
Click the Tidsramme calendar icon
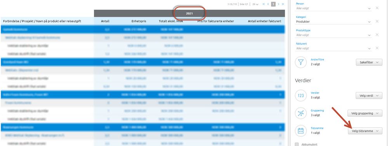tap(301, 131)
